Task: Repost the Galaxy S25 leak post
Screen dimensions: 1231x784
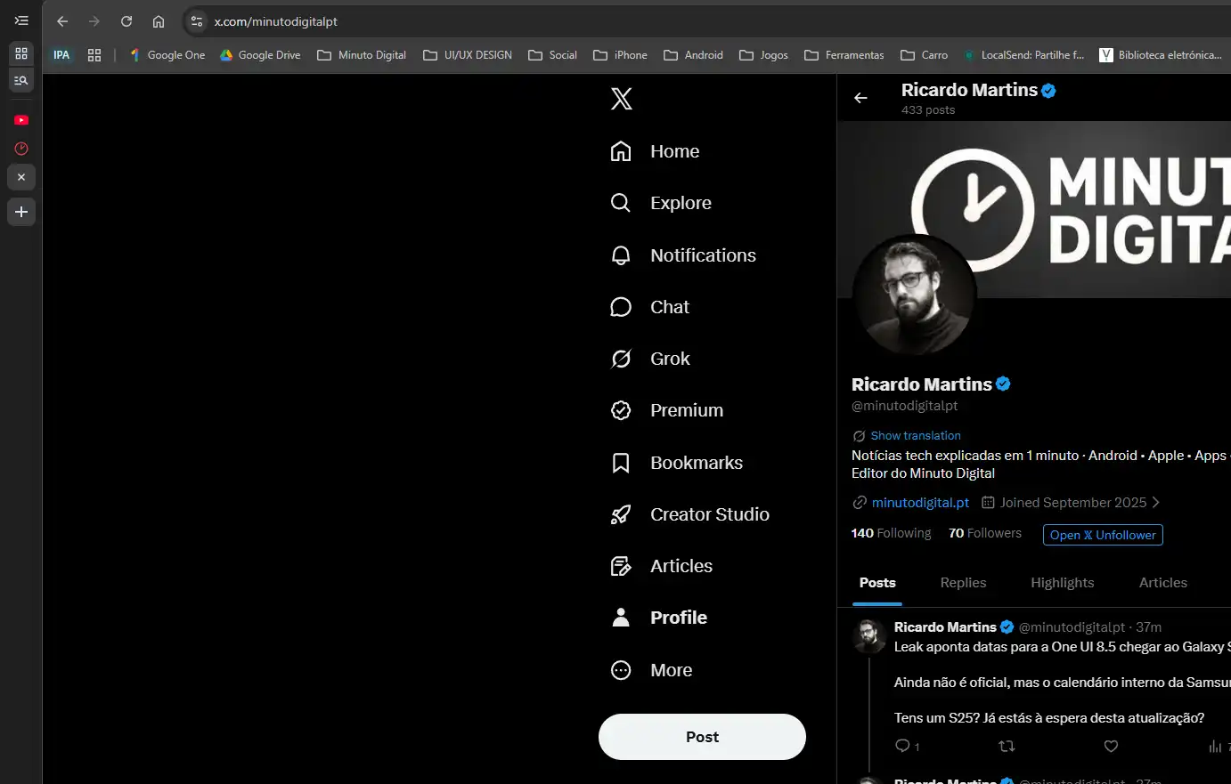Action: tap(1007, 747)
